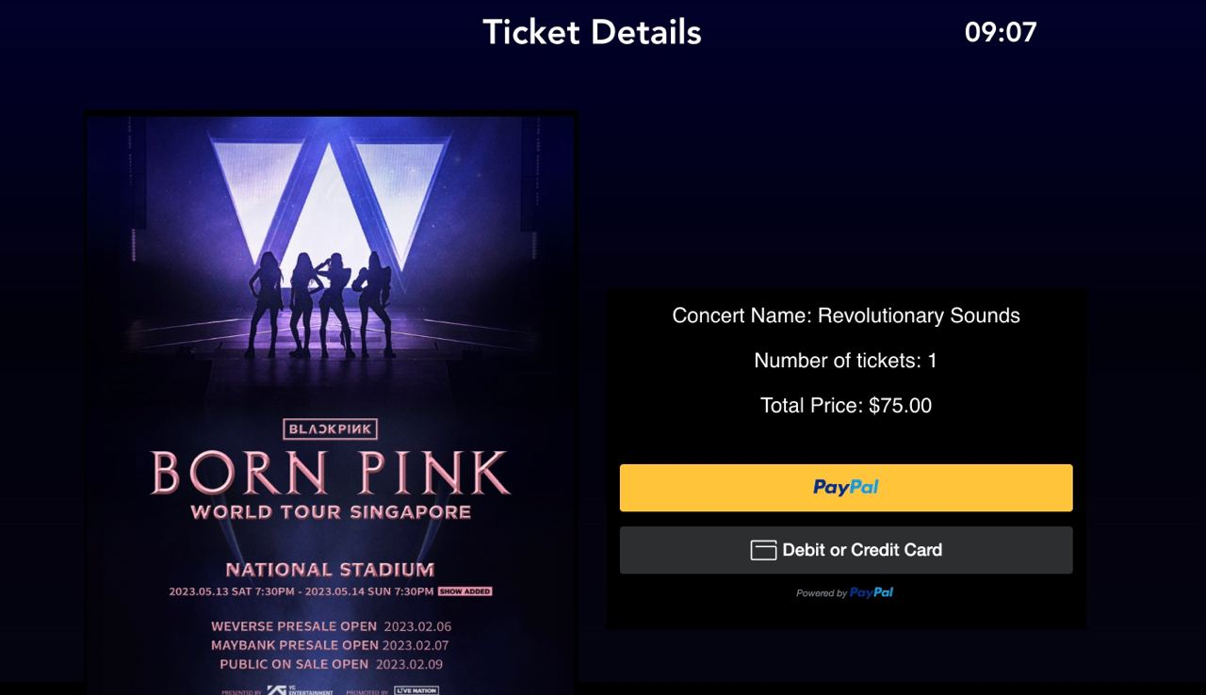Select the BLACKPINK logo on the poster
This screenshot has width=1206, height=695.
329,428
